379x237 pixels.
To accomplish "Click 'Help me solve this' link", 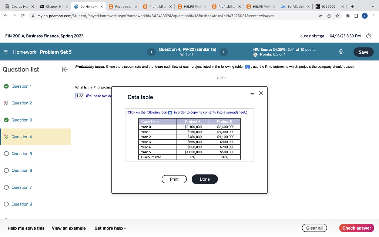I will 25,228.
